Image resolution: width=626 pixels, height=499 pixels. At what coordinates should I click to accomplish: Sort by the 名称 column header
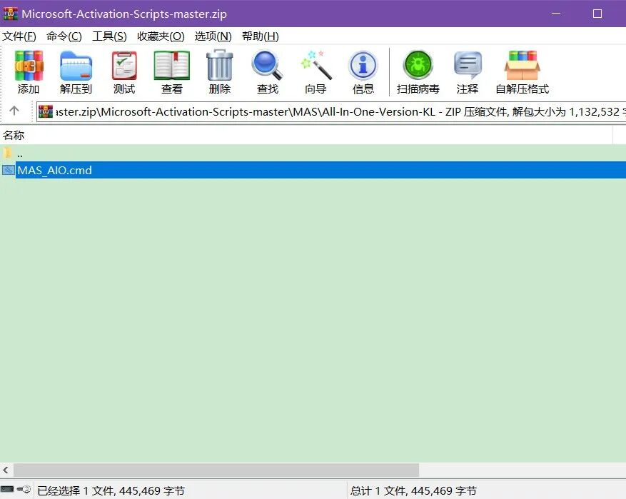(306, 136)
